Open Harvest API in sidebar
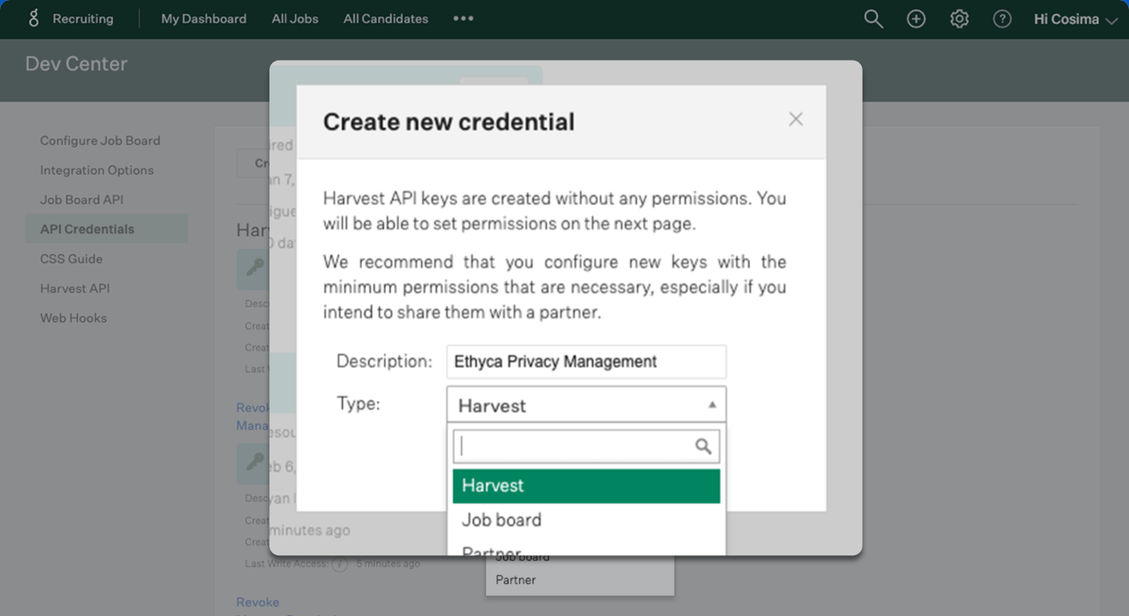This screenshot has width=1129, height=616. [x=75, y=288]
